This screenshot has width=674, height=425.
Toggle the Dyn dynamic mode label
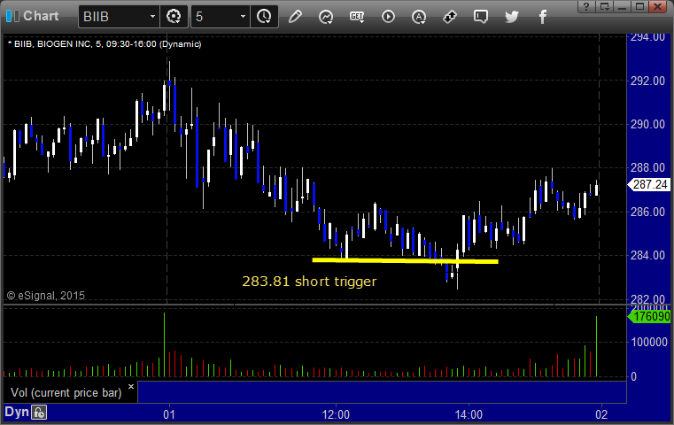point(17,412)
